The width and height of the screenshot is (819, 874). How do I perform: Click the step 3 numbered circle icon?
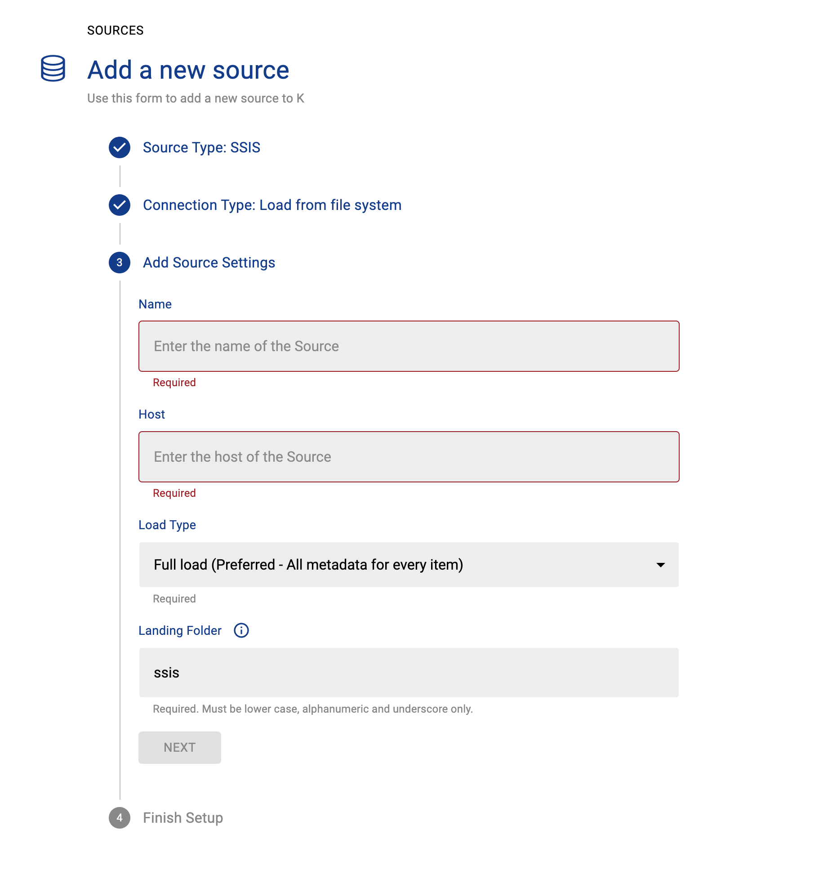point(119,263)
